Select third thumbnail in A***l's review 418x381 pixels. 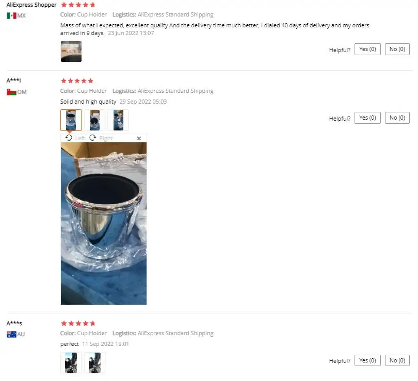tap(118, 120)
